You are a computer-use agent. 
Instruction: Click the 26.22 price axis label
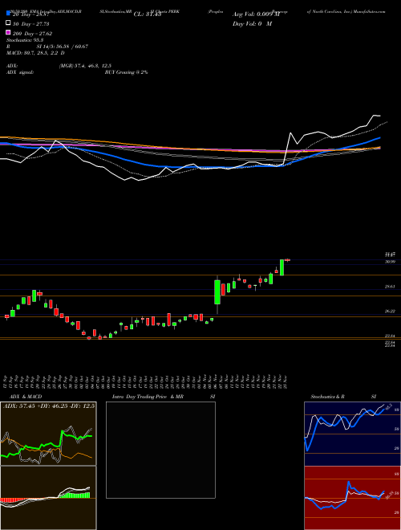coord(390,311)
